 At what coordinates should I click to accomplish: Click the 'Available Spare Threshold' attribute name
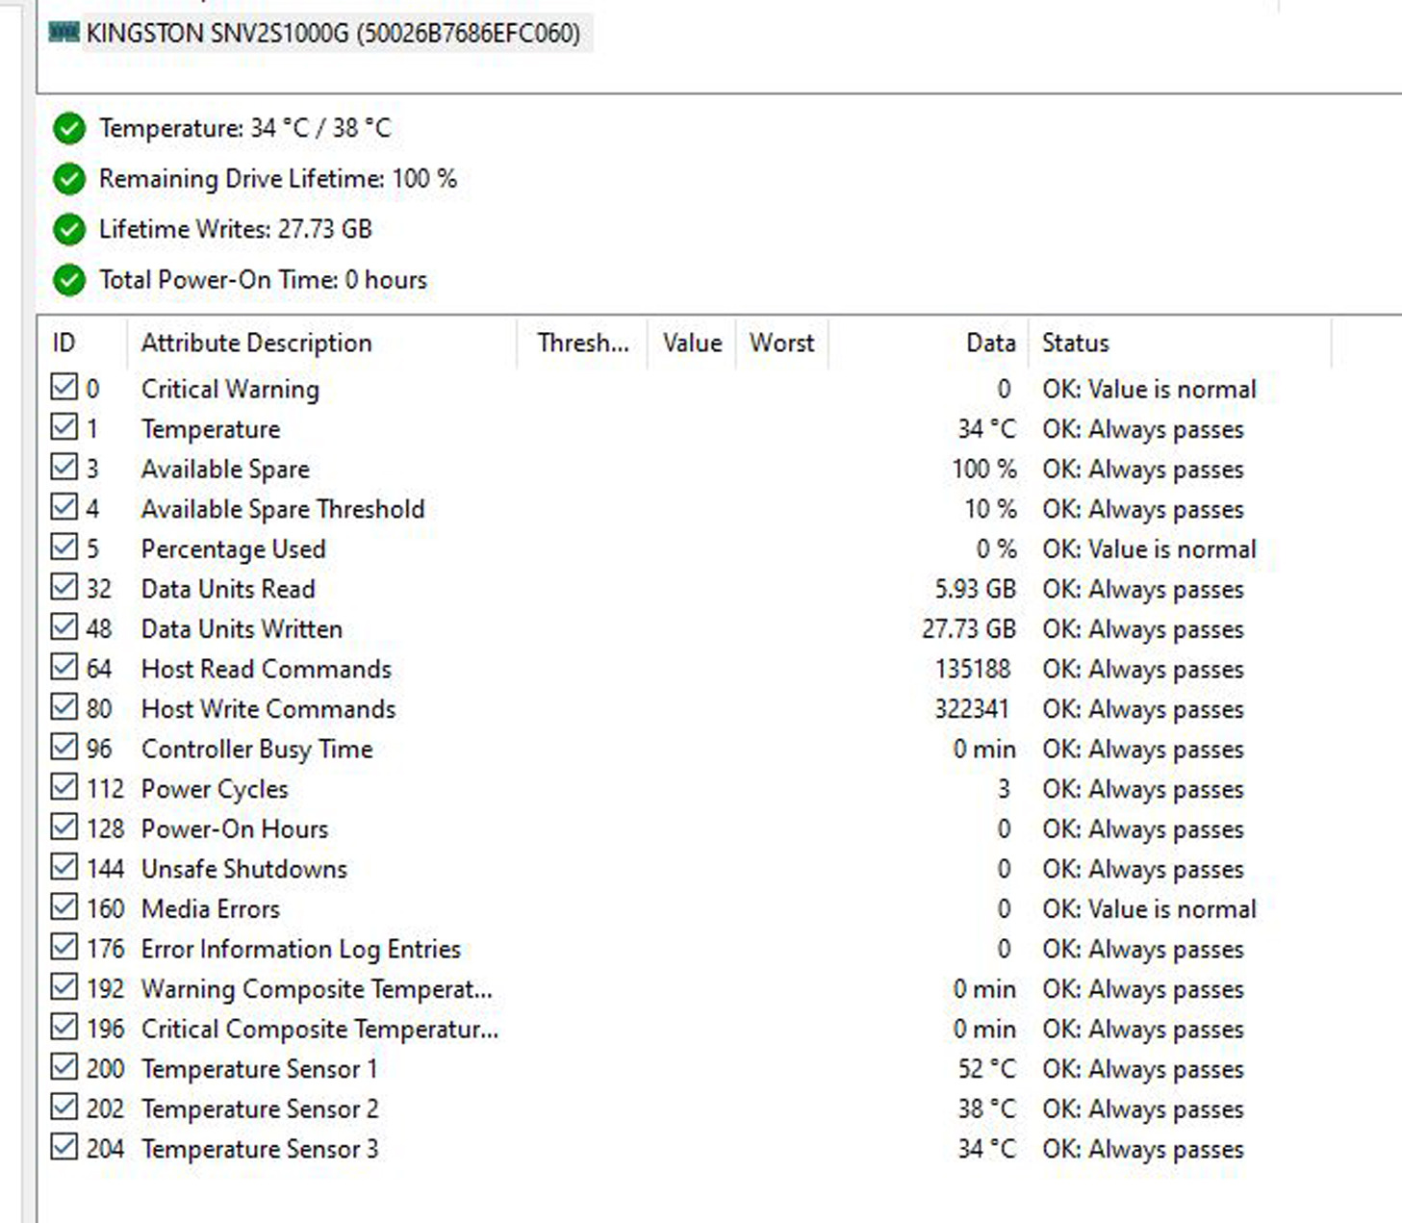[283, 509]
